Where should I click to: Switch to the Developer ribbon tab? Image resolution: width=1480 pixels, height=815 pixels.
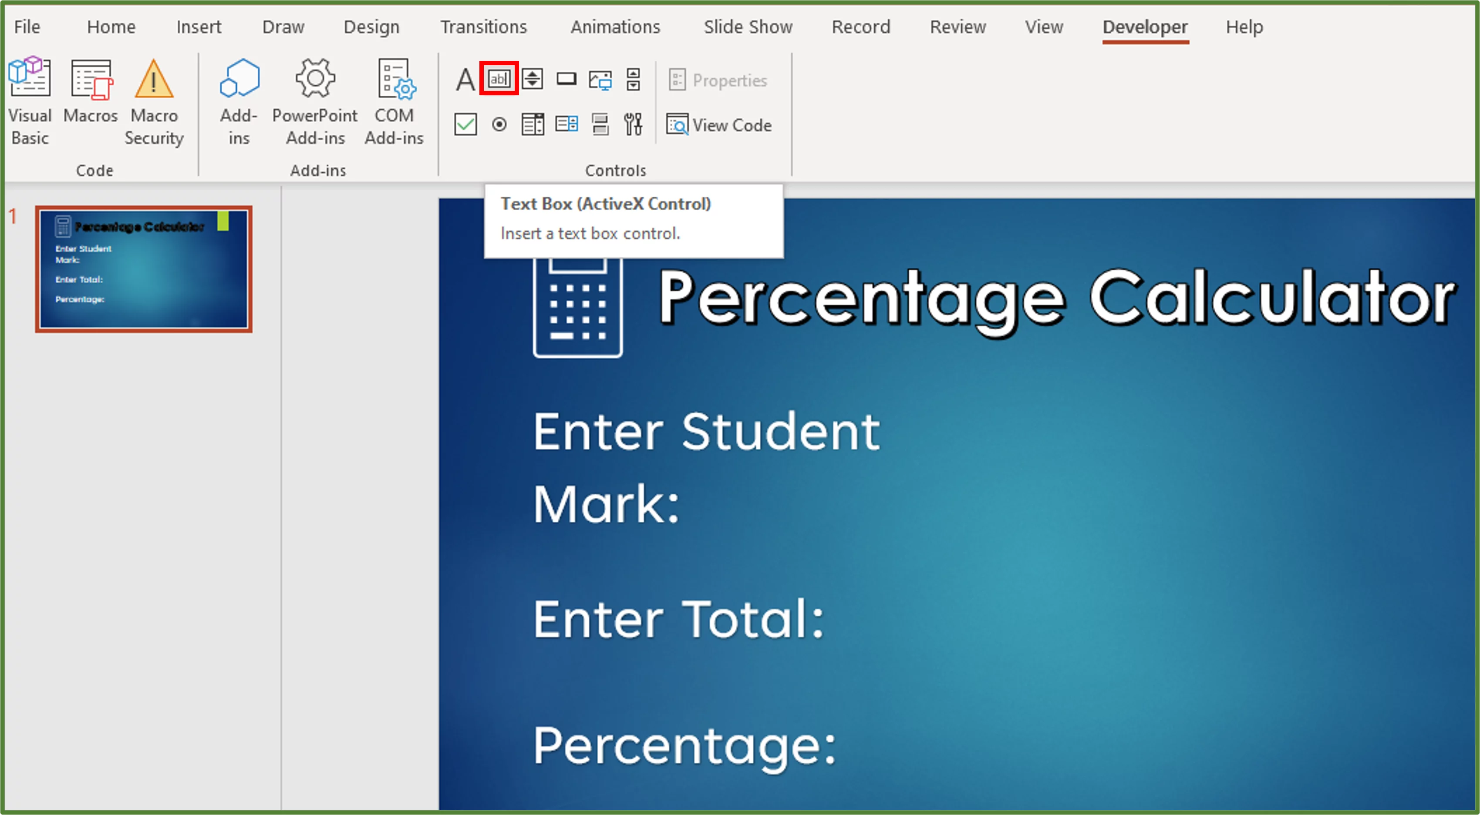coord(1144,27)
